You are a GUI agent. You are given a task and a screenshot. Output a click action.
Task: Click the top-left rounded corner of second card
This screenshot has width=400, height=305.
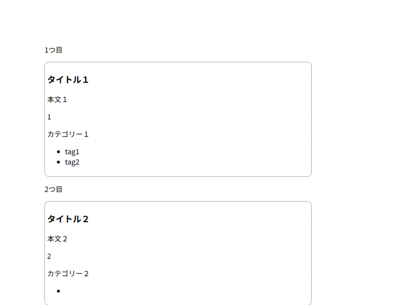point(46,203)
